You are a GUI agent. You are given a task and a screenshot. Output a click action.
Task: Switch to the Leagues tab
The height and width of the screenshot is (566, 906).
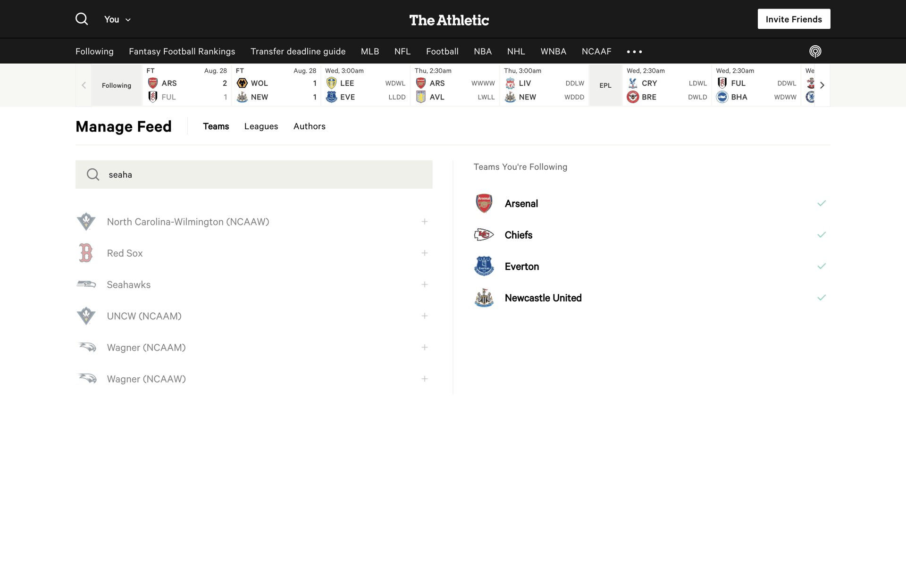(261, 126)
